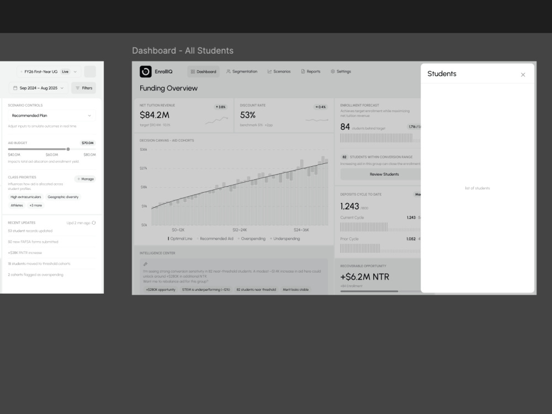Click the plus icon on Manage
This screenshot has width=552, height=414.
click(x=78, y=179)
